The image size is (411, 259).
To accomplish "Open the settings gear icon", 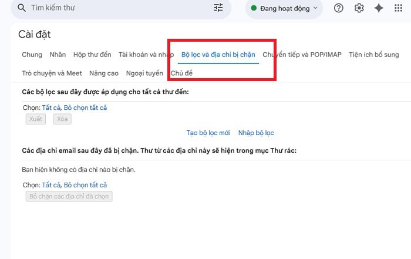I will point(359,8).
